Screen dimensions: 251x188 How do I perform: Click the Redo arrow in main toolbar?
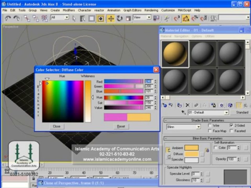point(16,18)
